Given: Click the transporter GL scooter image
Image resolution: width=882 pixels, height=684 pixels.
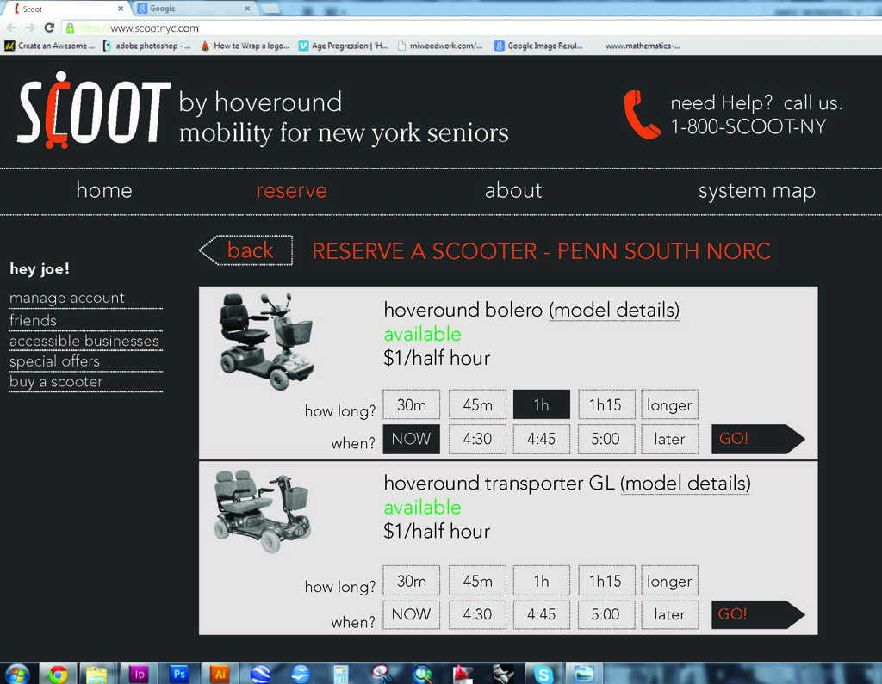Looking at the screenshot, I should [262, 511].
